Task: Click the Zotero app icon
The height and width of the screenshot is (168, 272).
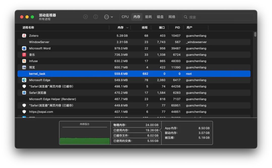Action: [24, 36]
